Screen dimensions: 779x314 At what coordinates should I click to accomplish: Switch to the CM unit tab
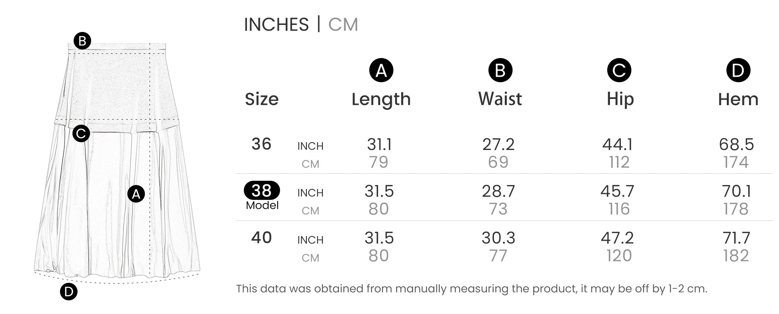(x=343, y=25)
